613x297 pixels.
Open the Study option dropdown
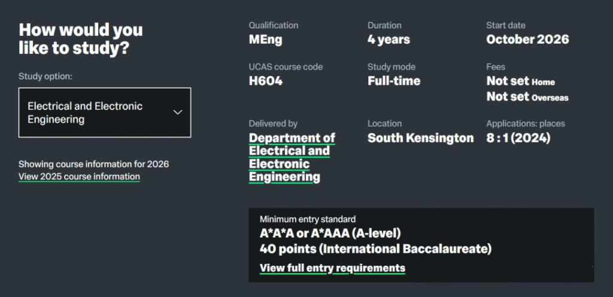click(x=105, y=112)
